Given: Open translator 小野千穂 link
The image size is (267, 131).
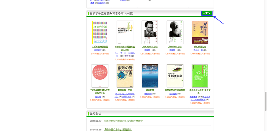Looking at the screenshot, I should [127, 56].
